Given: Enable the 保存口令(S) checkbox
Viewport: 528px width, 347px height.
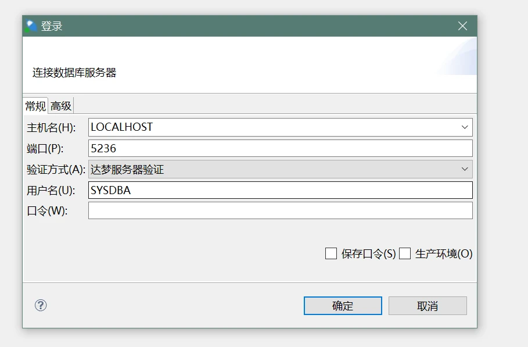Looking at the screenshot, I should [331, 253].
